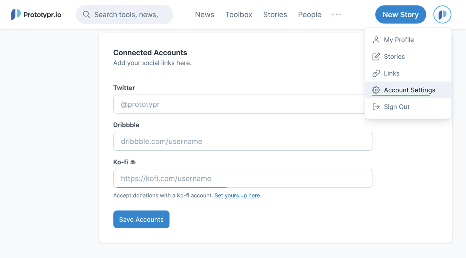Click the My Profile person icon
Viewport: 466px width, 258px height.
pos(376,40)
